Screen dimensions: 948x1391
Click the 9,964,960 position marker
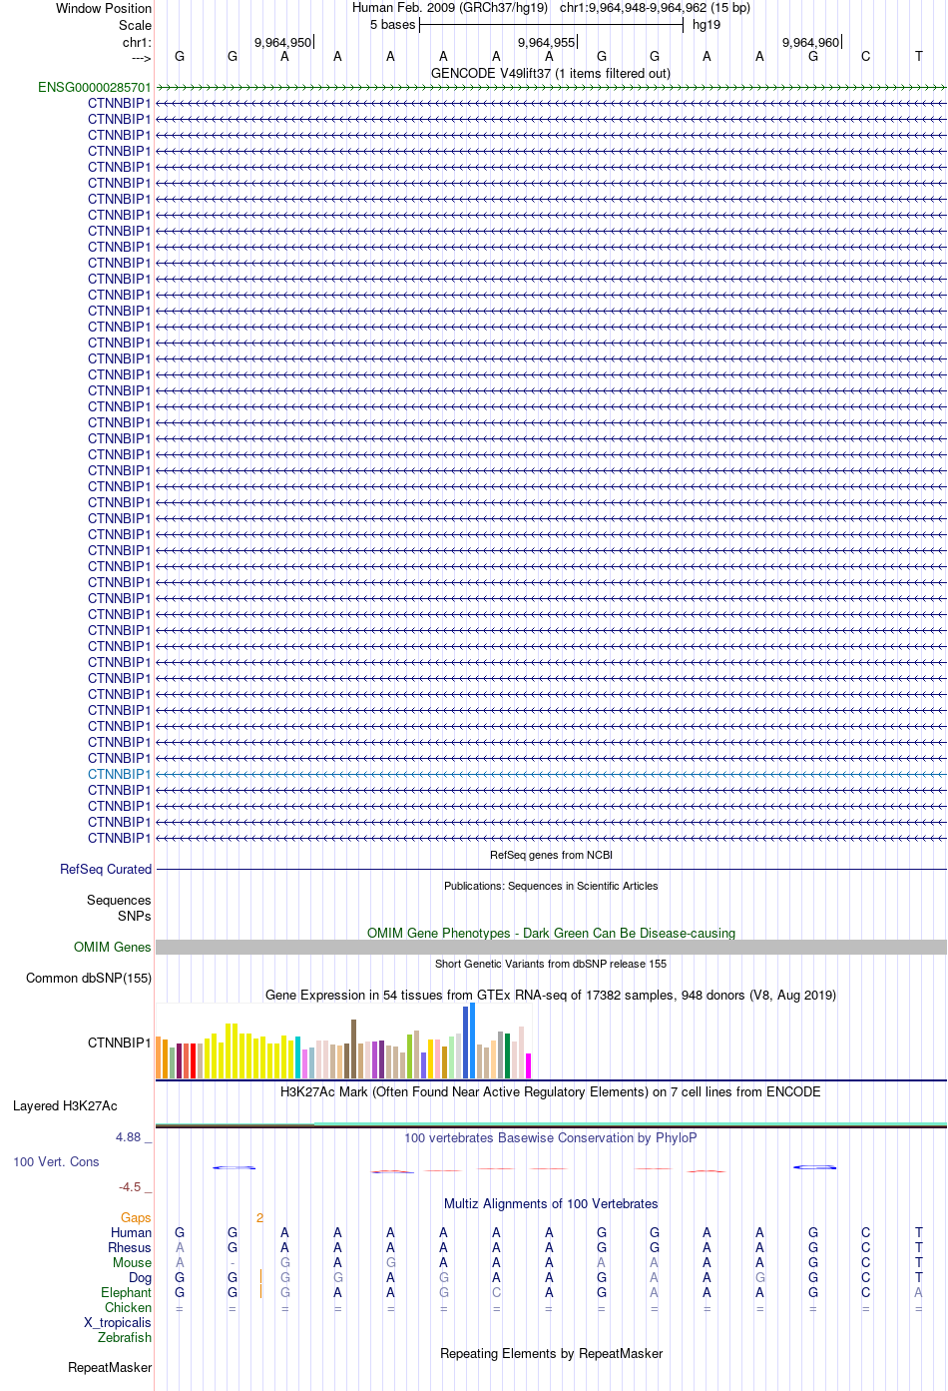point(810,42)
